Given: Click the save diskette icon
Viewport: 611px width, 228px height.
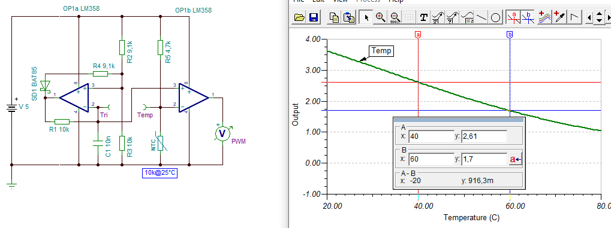Looking at the screenshot, I should coord(313,17).
